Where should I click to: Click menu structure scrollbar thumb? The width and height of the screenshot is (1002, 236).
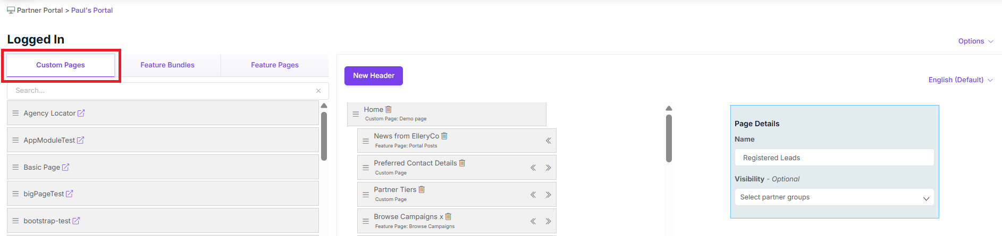[x=669, y=138]
